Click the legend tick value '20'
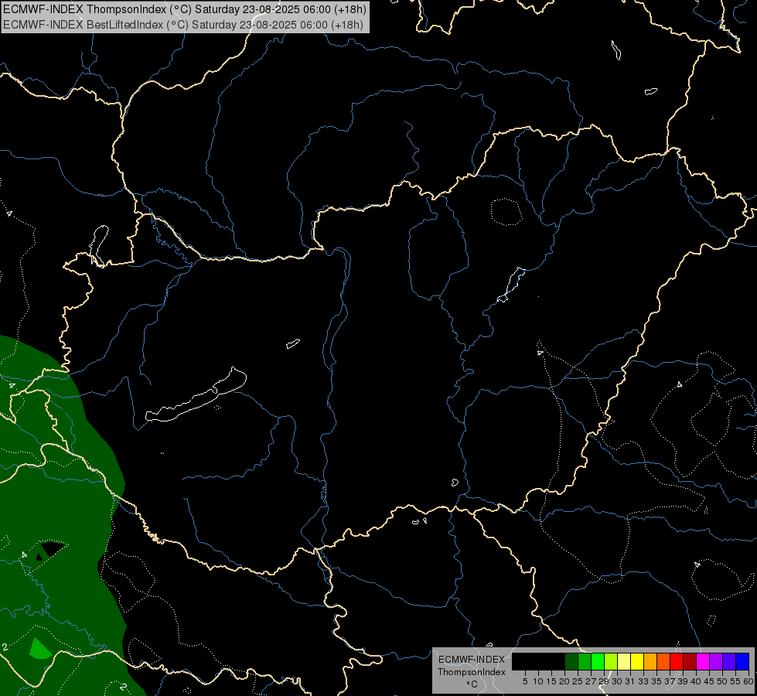The height and width of the screenshot is (696, 757). click(564, 681)
